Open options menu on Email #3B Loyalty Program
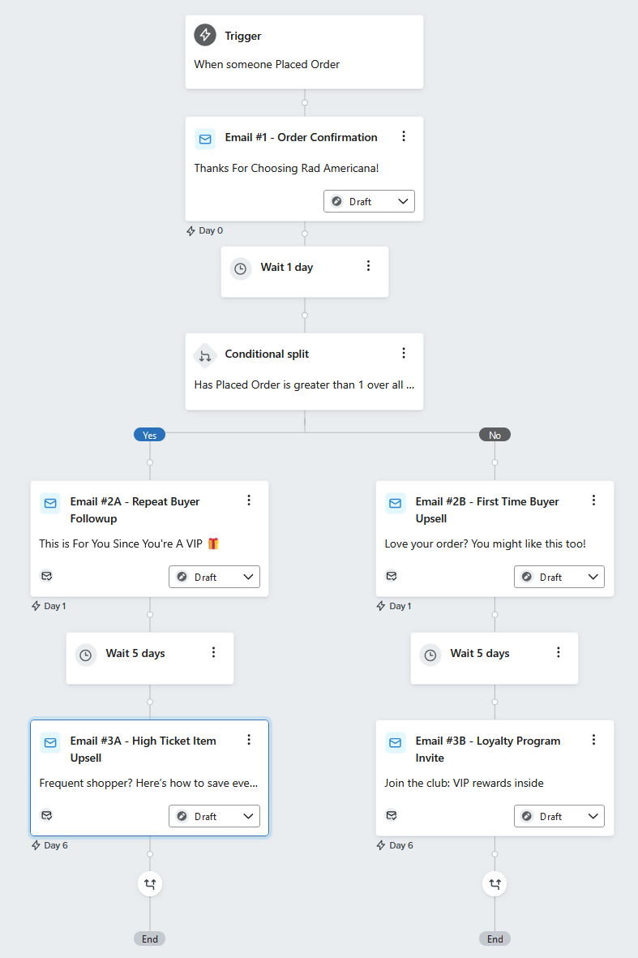Screen dimensions: 638x958 [593, 740]
